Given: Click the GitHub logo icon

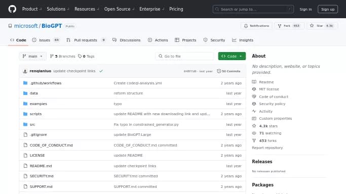Looking at the screenshot, I should pos(12,9).
